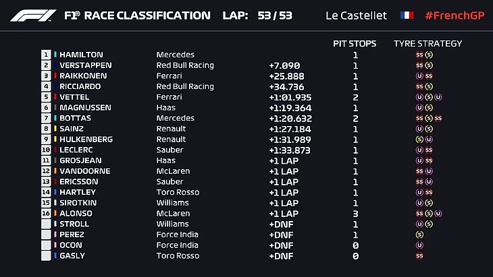Click the French flag icon
This screenshot has height=277, width=493.
(x=407, y=15)
